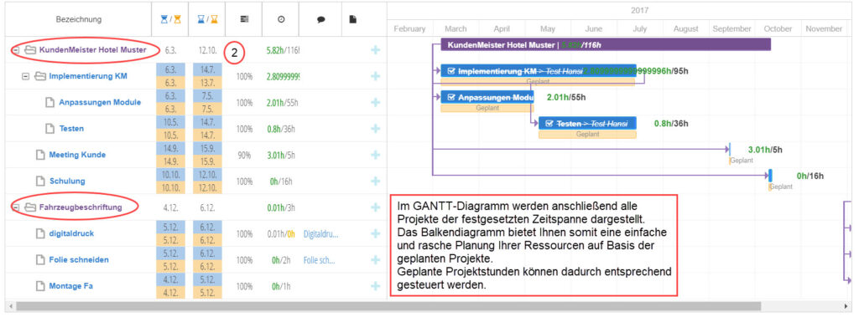This screenshot has height=317, width=859.
Task: Click the clock column header icon
Action: pos(281,19)
